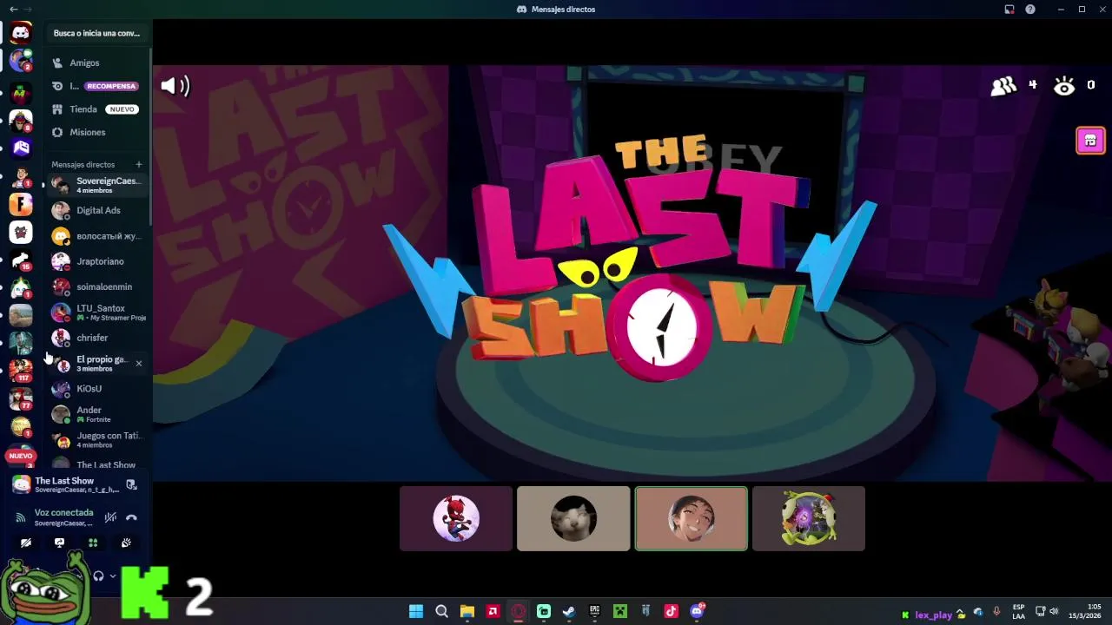This screenshot has height=625, width=1112.
Task: Show participants count icon in activity
Action: 1003,85
